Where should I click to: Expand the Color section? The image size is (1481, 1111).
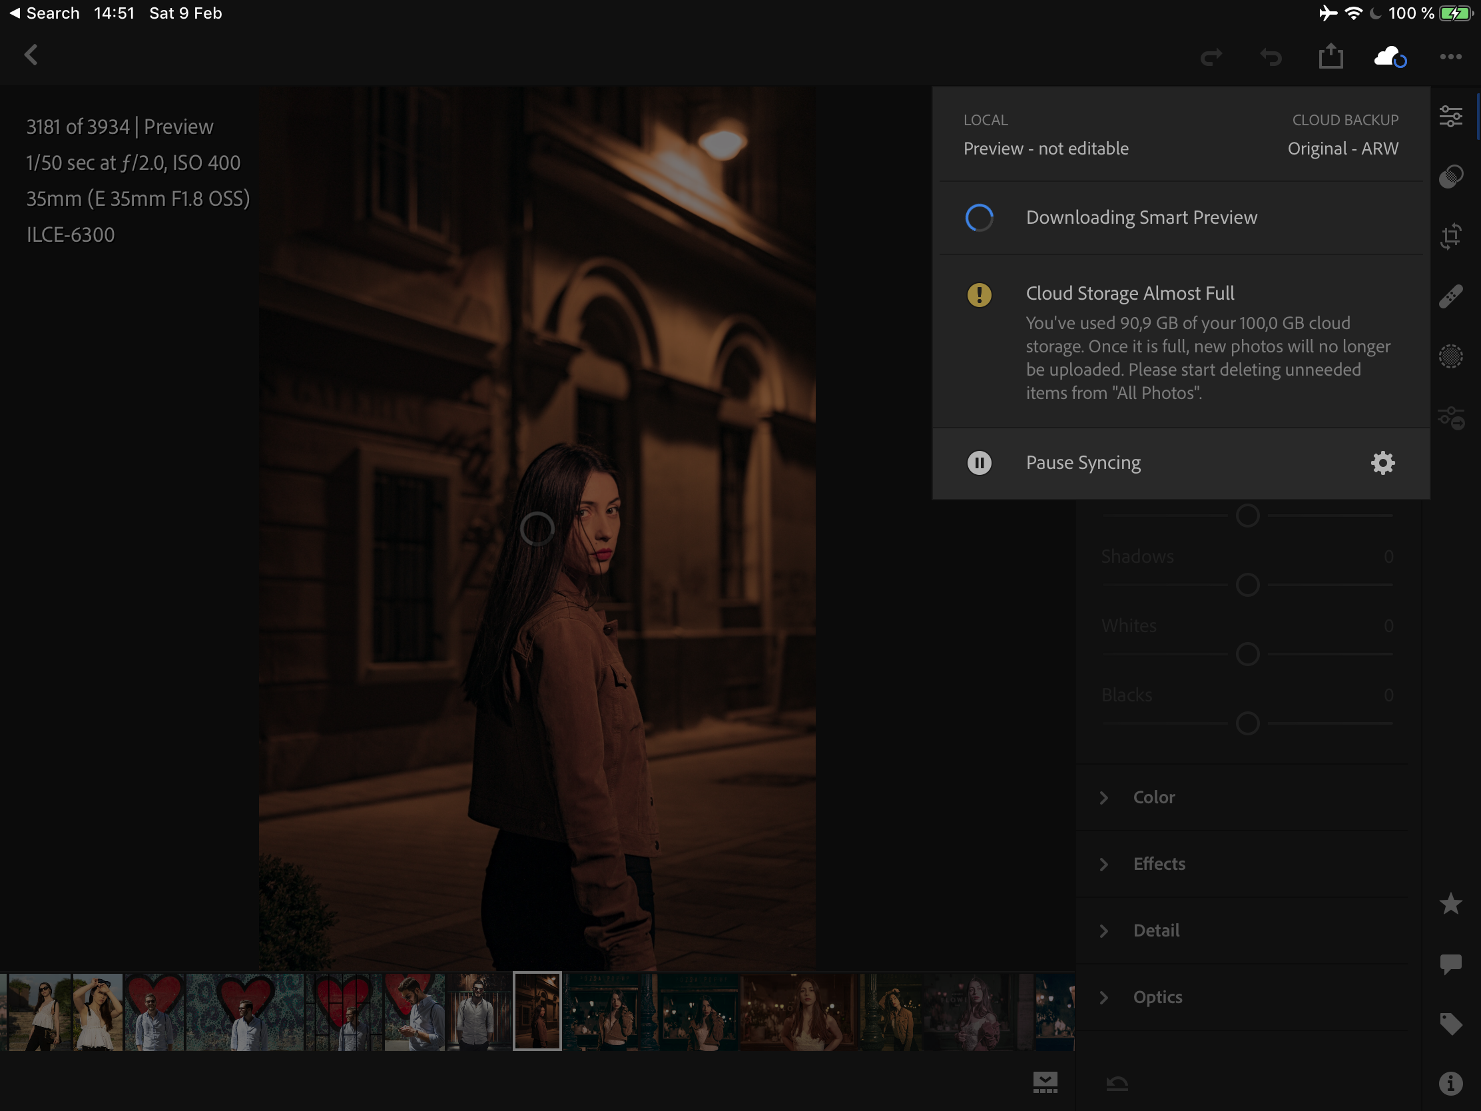pyautogui.click(x=1242, y=797)
